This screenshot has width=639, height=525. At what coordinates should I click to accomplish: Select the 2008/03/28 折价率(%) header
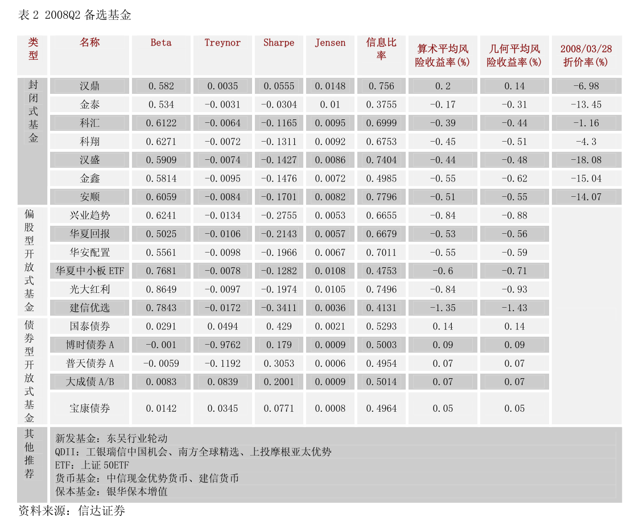(x=587, y=55)
